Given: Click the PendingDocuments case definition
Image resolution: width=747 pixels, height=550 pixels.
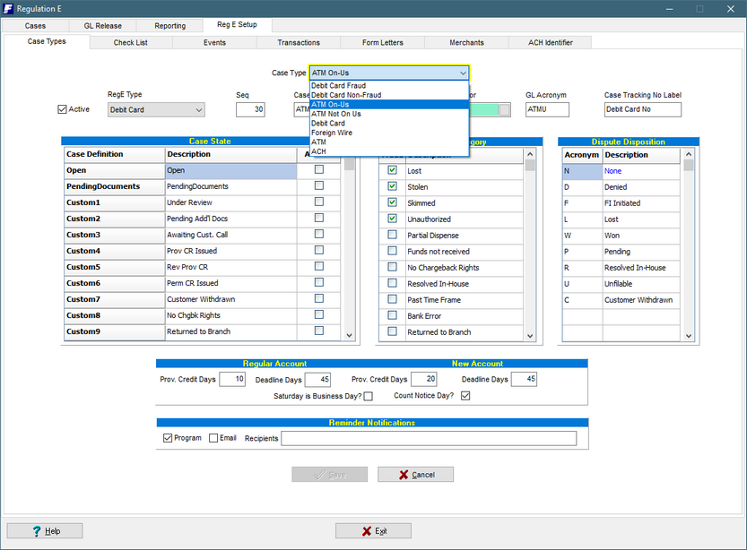Looking at the screenshot, I should tap(115, 186).
